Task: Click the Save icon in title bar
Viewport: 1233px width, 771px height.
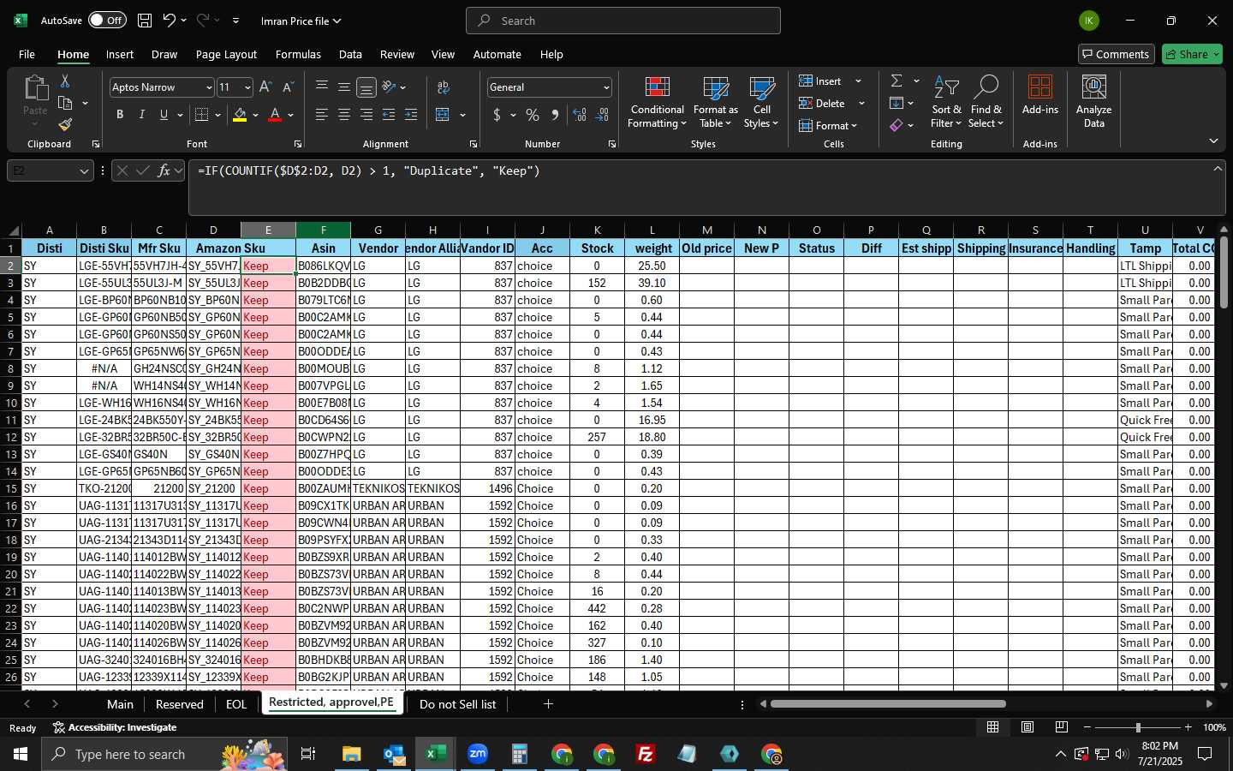Action: point(145,21)
